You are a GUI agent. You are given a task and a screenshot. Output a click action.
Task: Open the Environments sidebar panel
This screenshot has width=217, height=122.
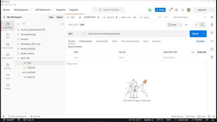(7, 46)
